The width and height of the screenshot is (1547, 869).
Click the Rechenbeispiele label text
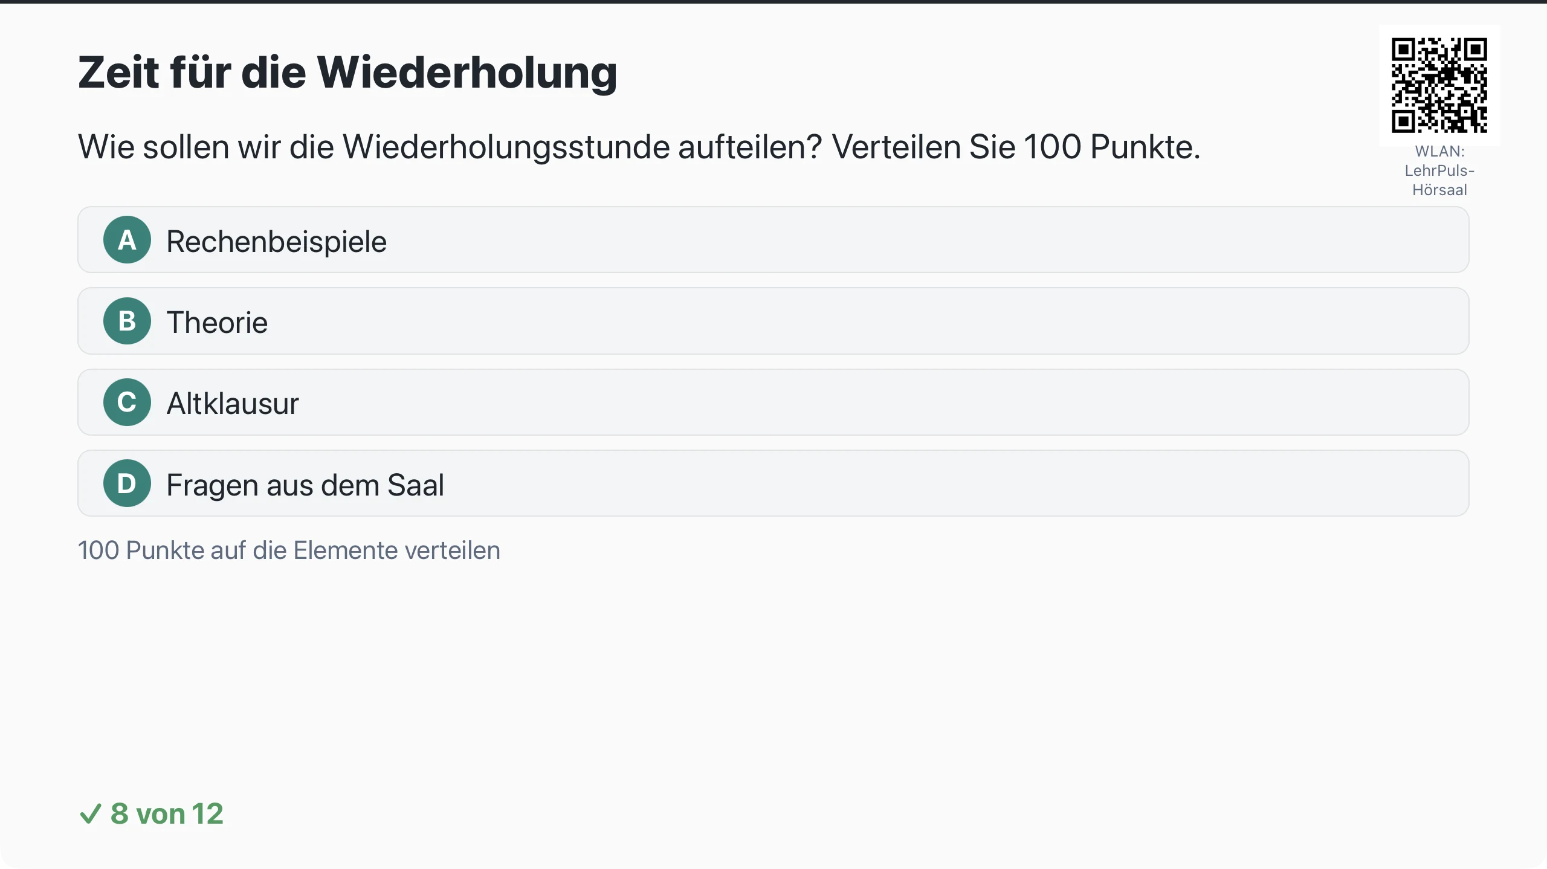point(276,242)
